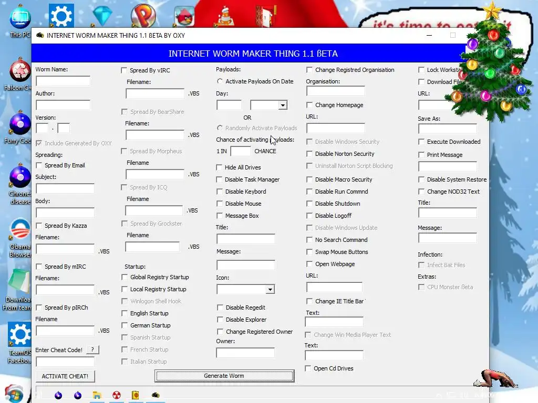Image resolution: width=538 pixels, height=403 pixels.
Task: Tick the Change Registered Owner checkbox
Action: [220, 332]
